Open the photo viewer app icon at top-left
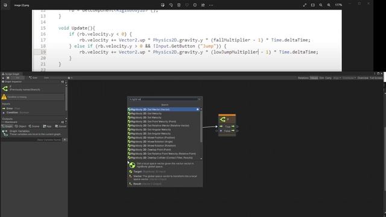 [5, 5]
